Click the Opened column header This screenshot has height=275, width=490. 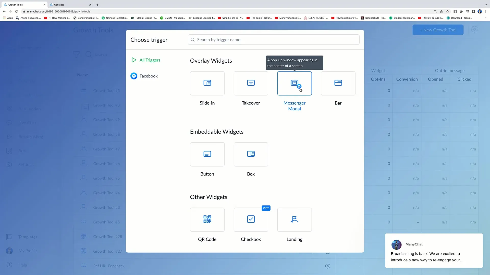pyautogui.click(x=435, y=79)
